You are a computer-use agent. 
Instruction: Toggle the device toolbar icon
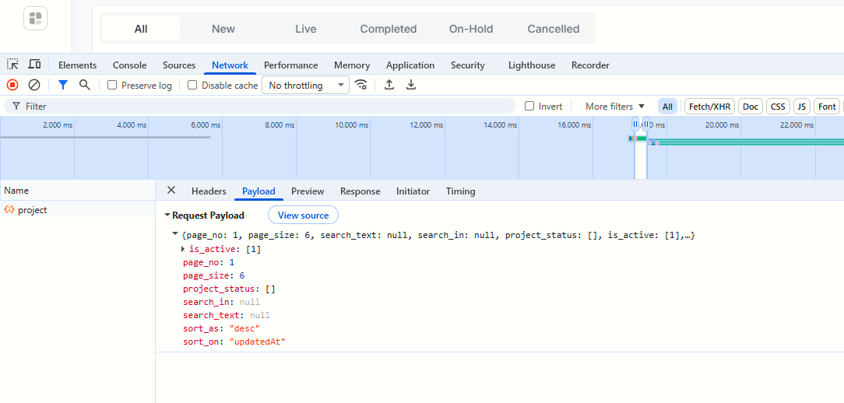[34, 65]
